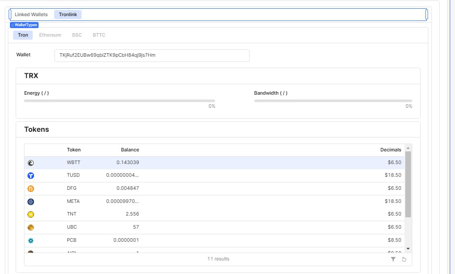
Task: Click the table scroll down arrow
Action: click(x=408, y=249)
